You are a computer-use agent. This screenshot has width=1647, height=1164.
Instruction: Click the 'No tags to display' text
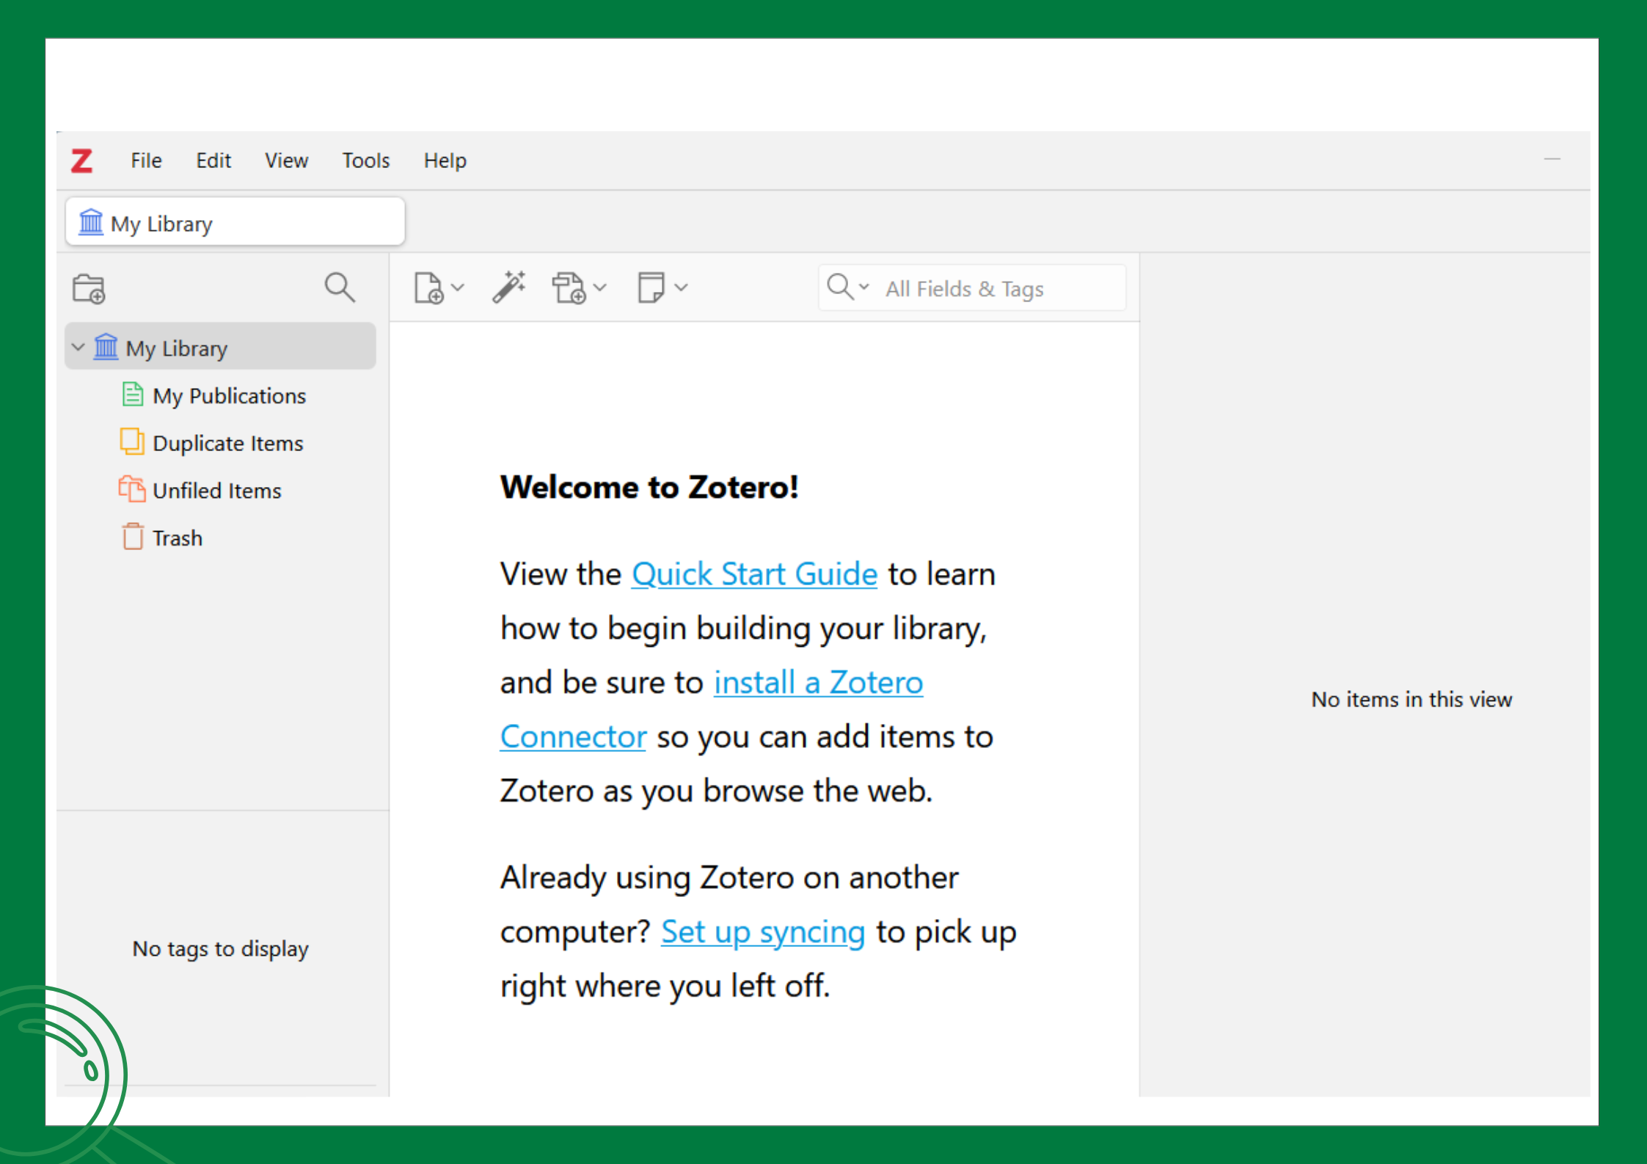[220, 948]
